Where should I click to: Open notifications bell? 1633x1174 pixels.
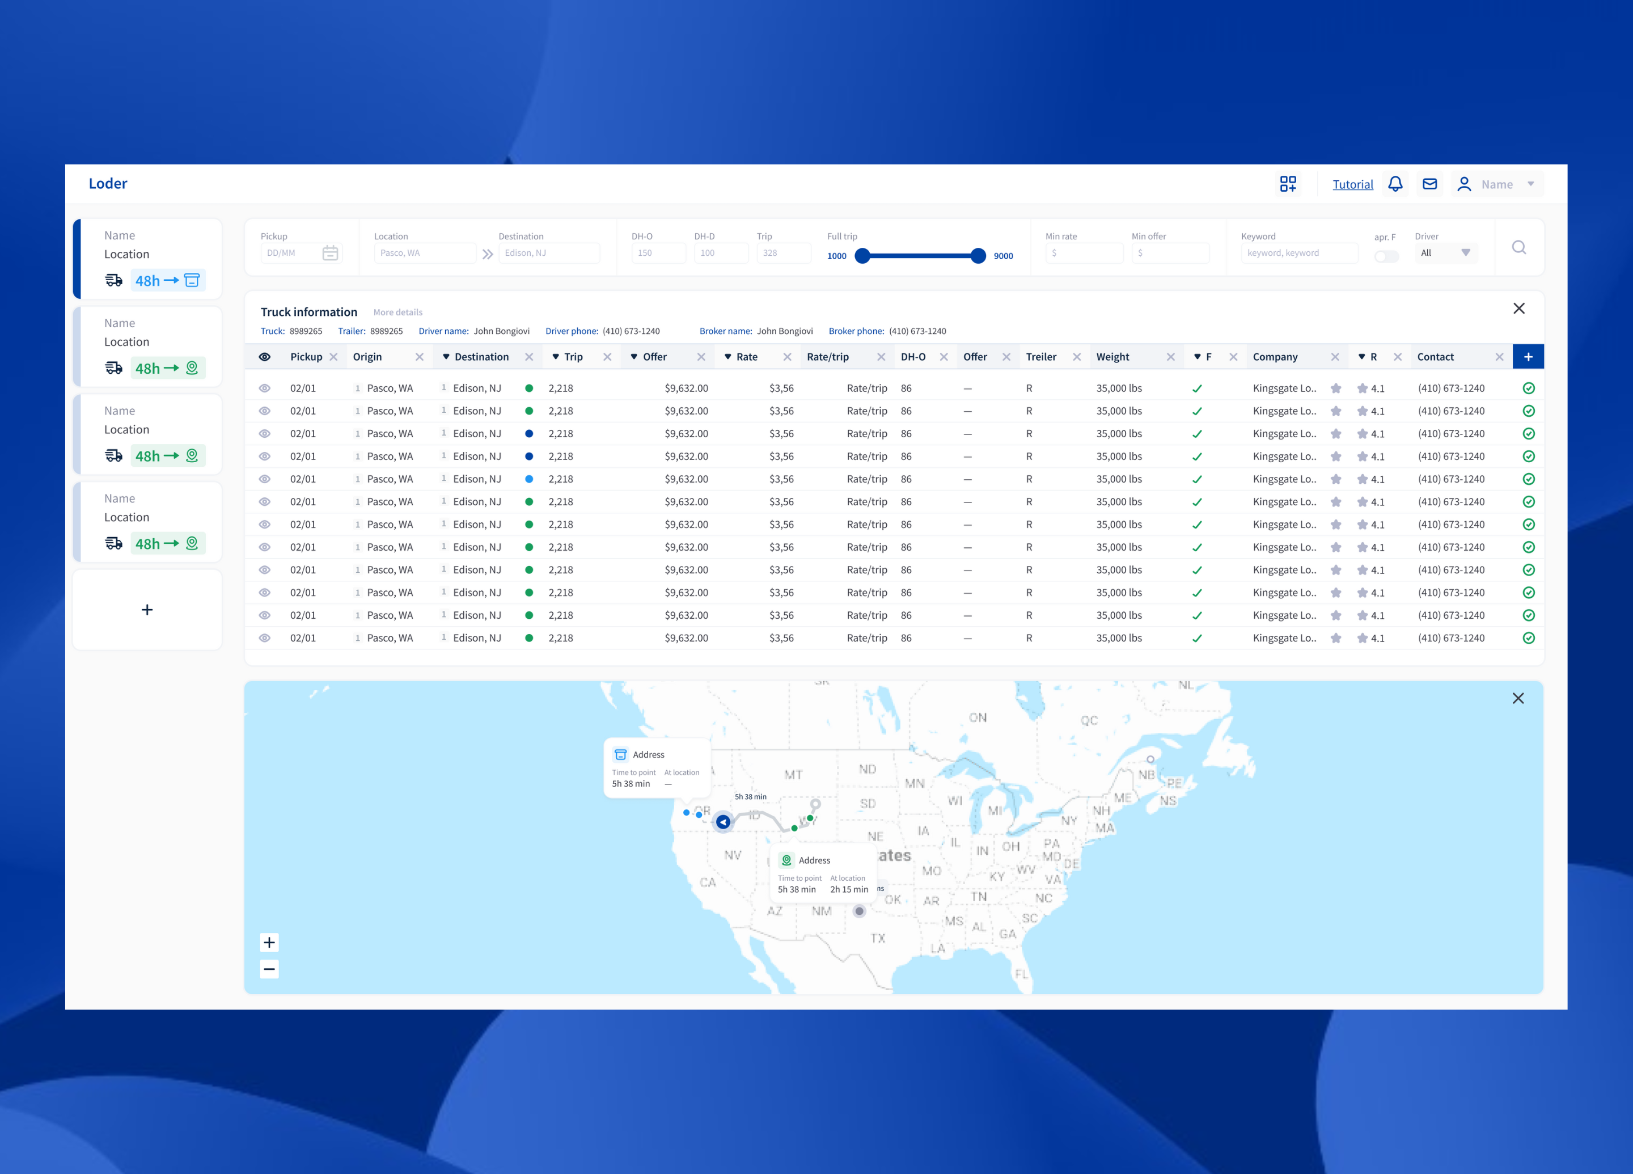click(1395, 184)
